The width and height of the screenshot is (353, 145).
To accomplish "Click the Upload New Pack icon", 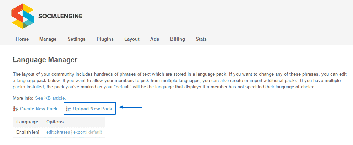I will [69, 109].
